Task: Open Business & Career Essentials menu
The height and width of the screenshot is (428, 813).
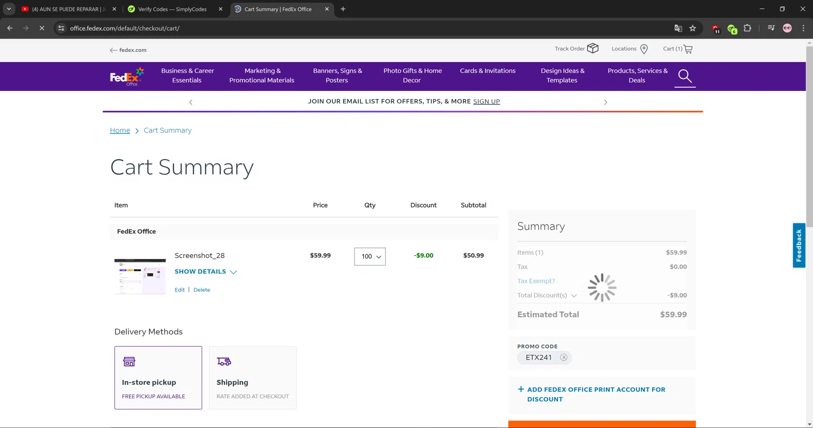Action: 188,76
